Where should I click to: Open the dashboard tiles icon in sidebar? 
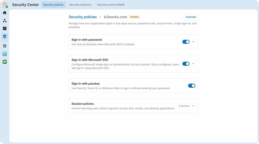(5, 28)
